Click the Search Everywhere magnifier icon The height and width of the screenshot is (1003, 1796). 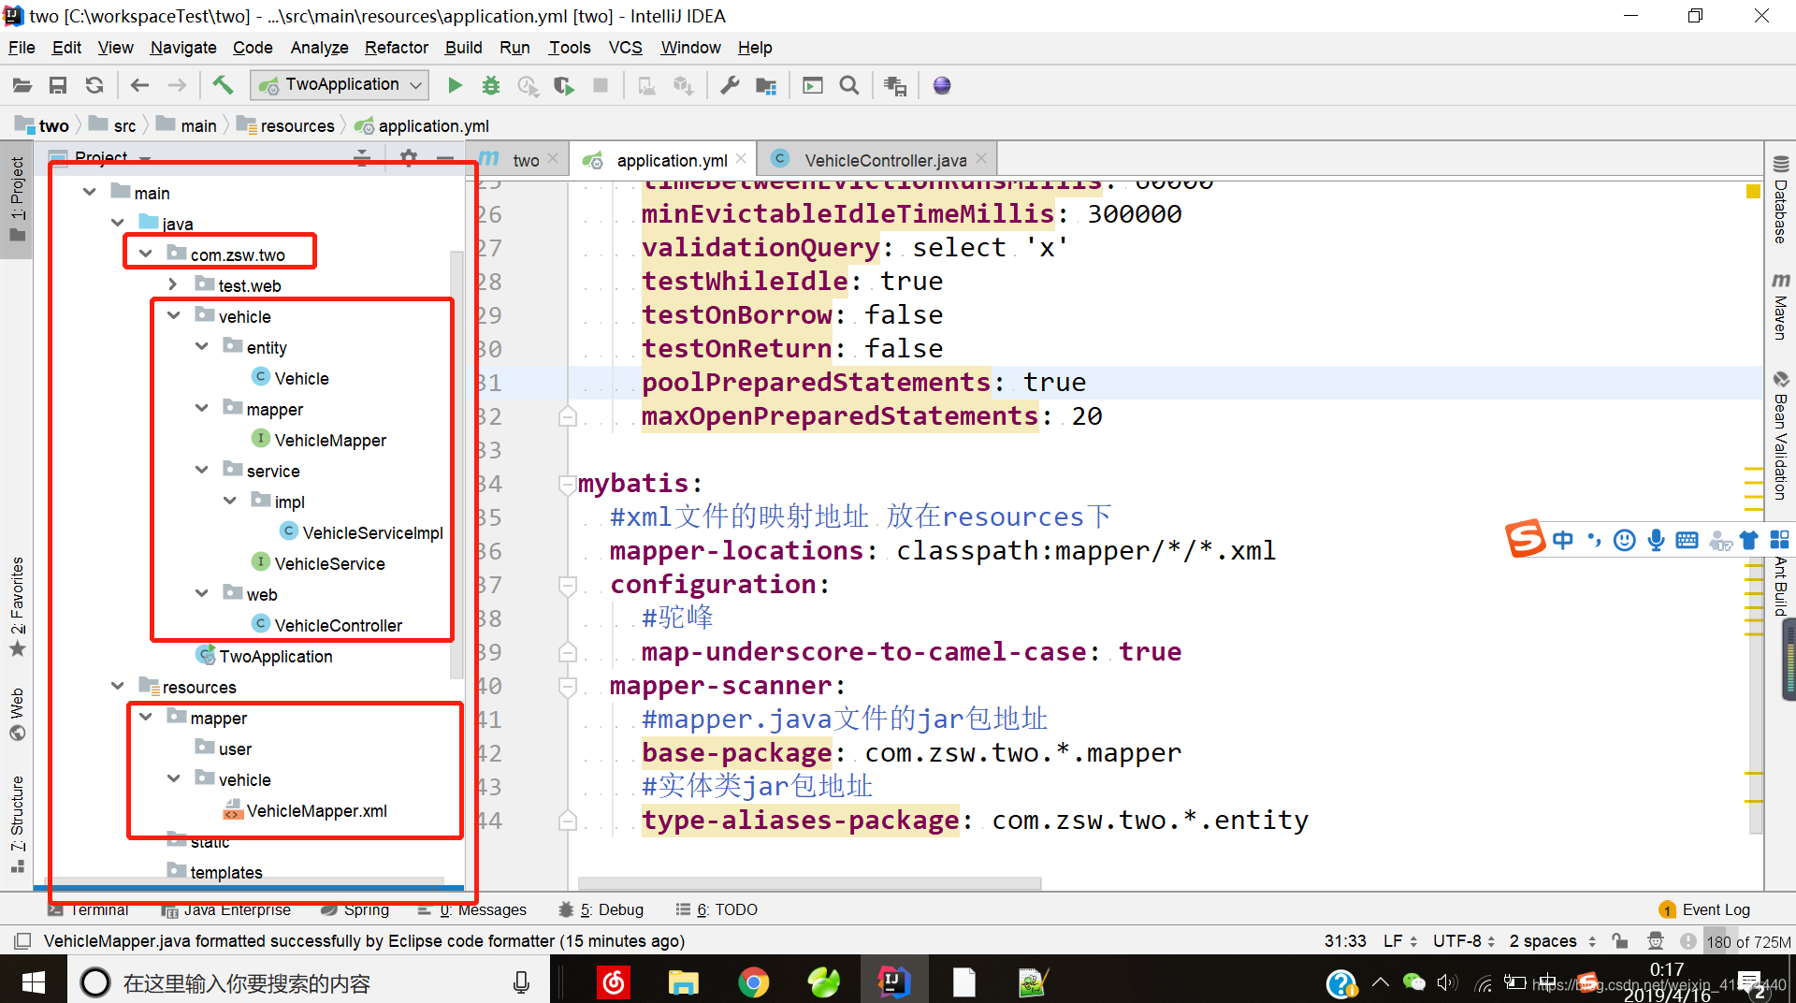(x=849, y=85)
